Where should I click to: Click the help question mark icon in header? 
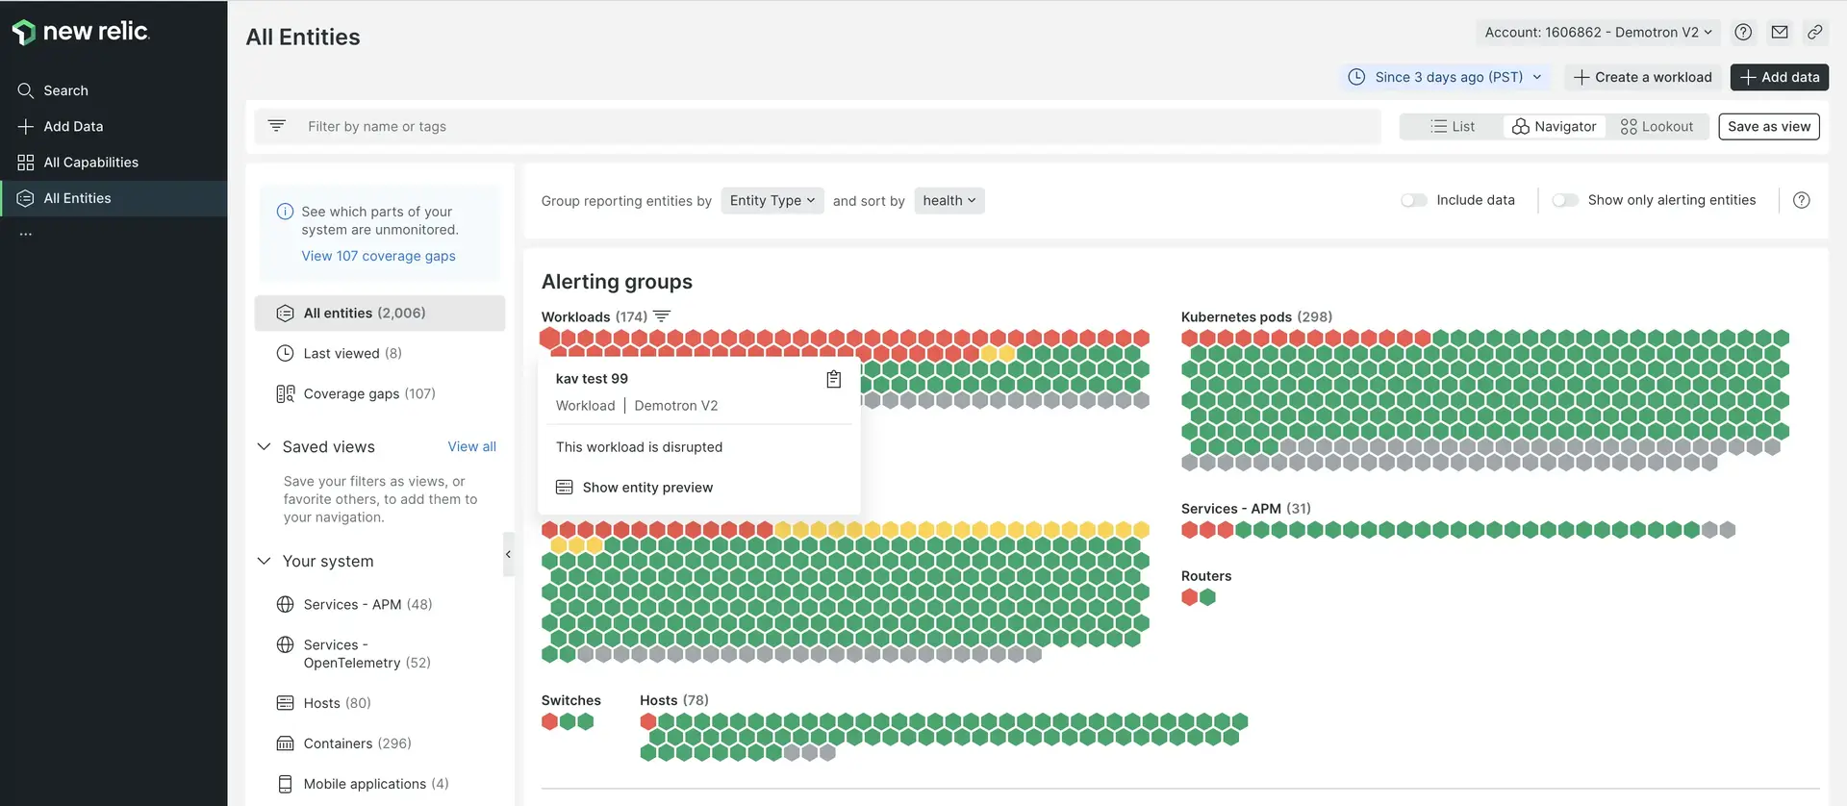(1742, 32)
